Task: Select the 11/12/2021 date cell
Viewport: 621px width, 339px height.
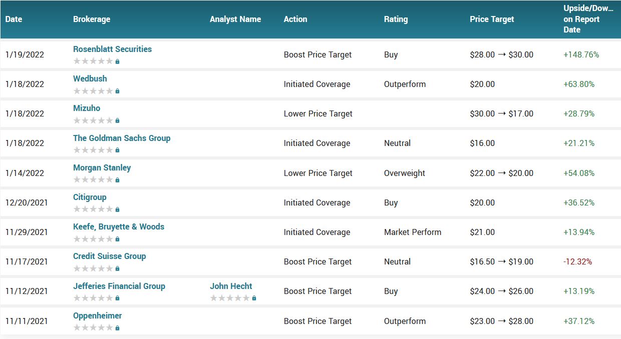Action: tap(27, 291)
